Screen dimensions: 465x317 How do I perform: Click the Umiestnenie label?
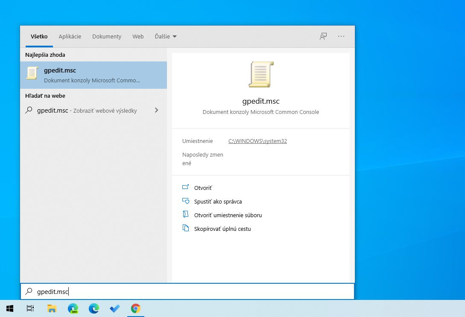pyautogui.click(x=198, y=141)
